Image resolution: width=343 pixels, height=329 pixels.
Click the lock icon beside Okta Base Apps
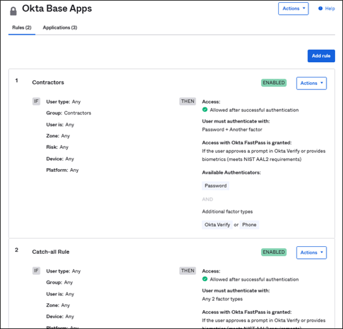click(x=13, y=11)
